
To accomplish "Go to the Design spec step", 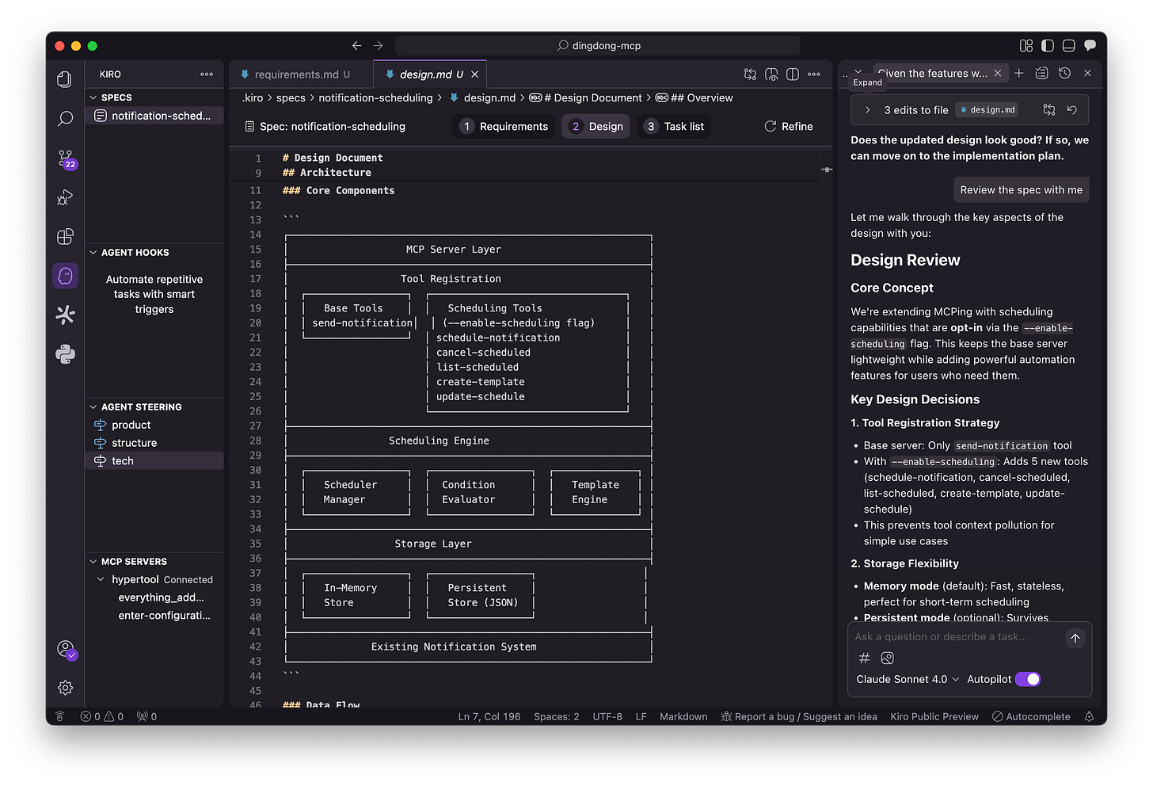I will [596, 127].
